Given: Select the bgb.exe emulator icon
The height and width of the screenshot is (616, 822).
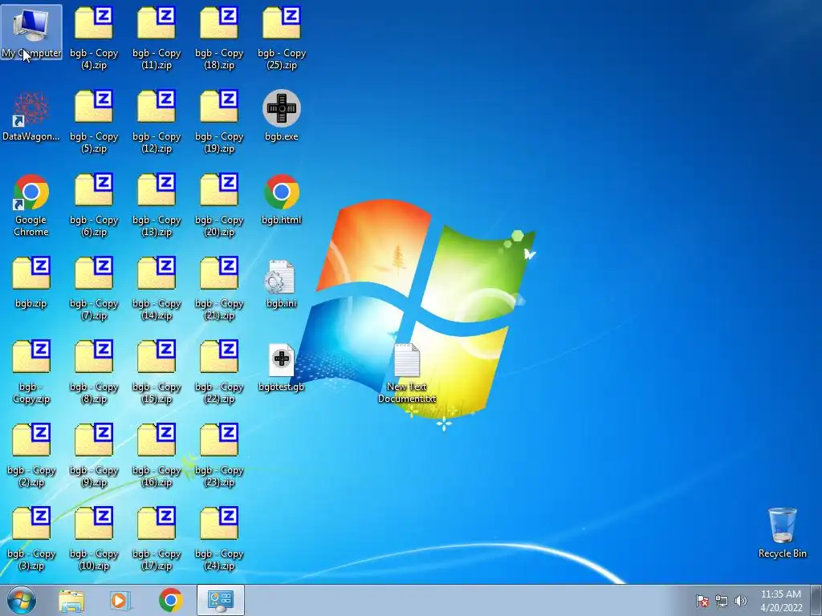Looking at the screenshot, I should coord(282,115).
